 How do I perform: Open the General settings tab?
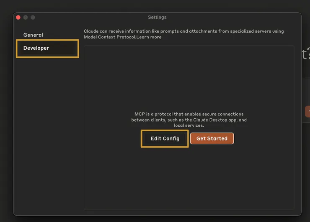pos(33,35)
